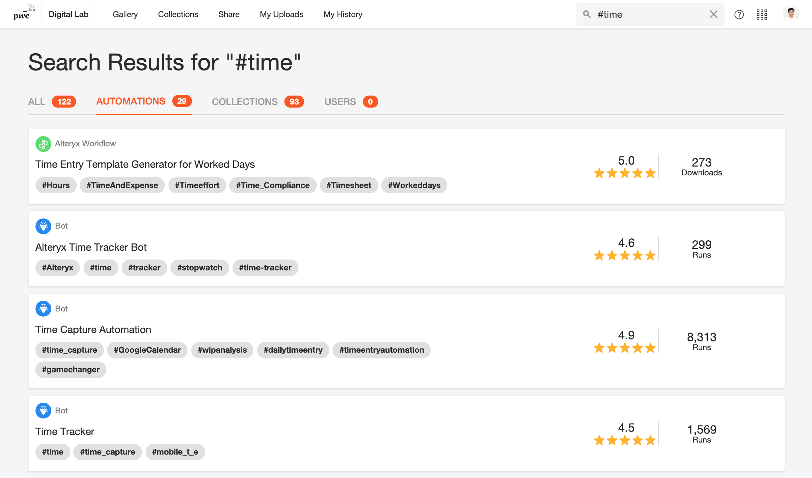Clear the #time search query
812x478 pixels.
pyautogui.click(x=713, y=14)
